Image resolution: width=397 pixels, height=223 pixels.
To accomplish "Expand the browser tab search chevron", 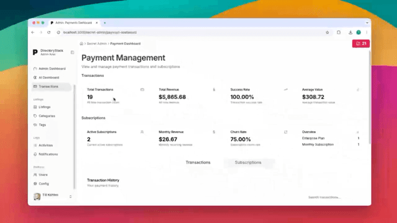I will tap(367, 23).
